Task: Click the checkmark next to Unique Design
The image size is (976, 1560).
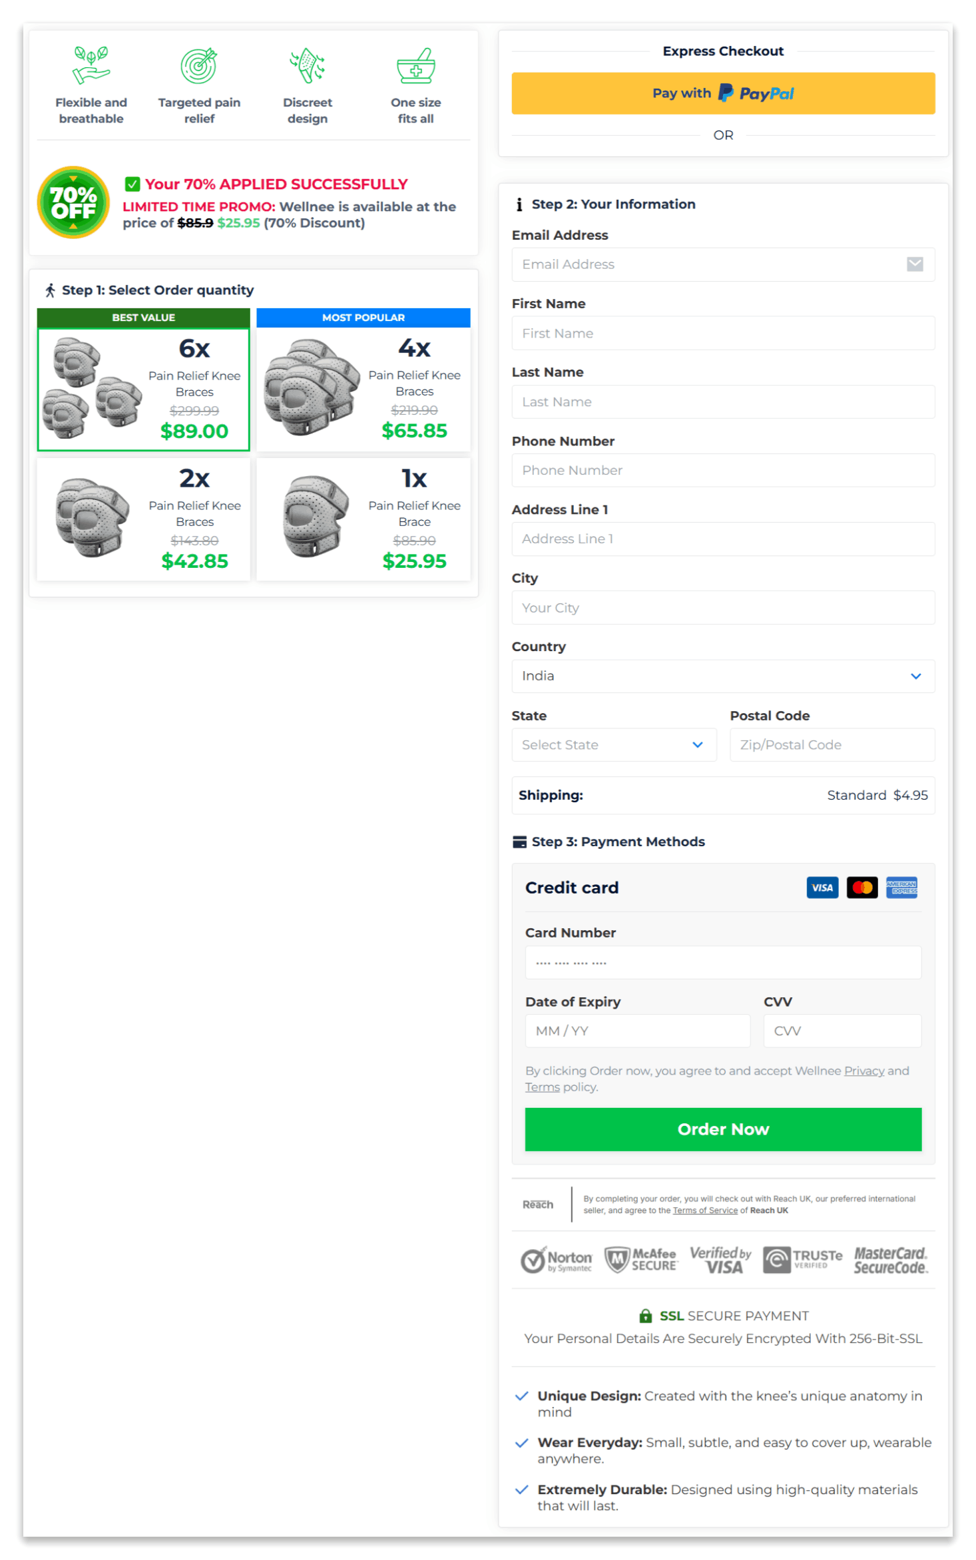Action: pyautogui.click(x=522, y=1396)
